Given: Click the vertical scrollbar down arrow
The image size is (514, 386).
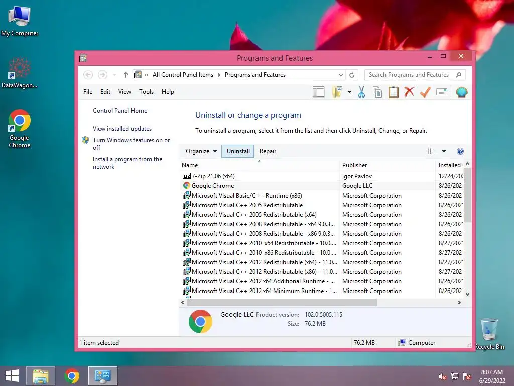Looking at the screenshot, I should (468, 294).
